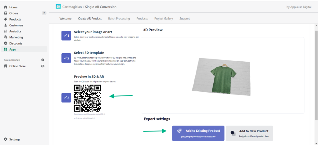
Task: Click the scrollbar up arrow
Action: click(316, 26)
